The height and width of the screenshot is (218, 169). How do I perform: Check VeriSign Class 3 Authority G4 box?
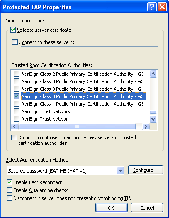pyautogui.click(x=16, y=89)
